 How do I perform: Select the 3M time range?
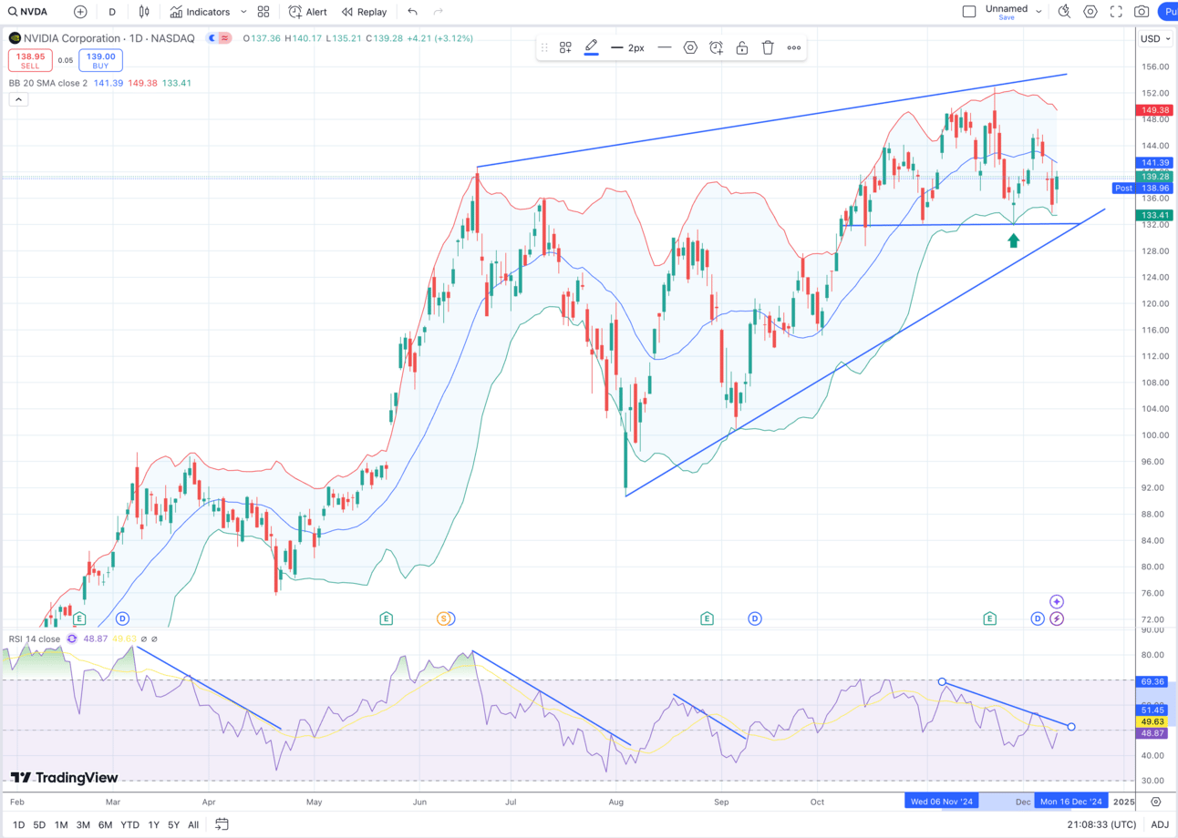(83, 825)
